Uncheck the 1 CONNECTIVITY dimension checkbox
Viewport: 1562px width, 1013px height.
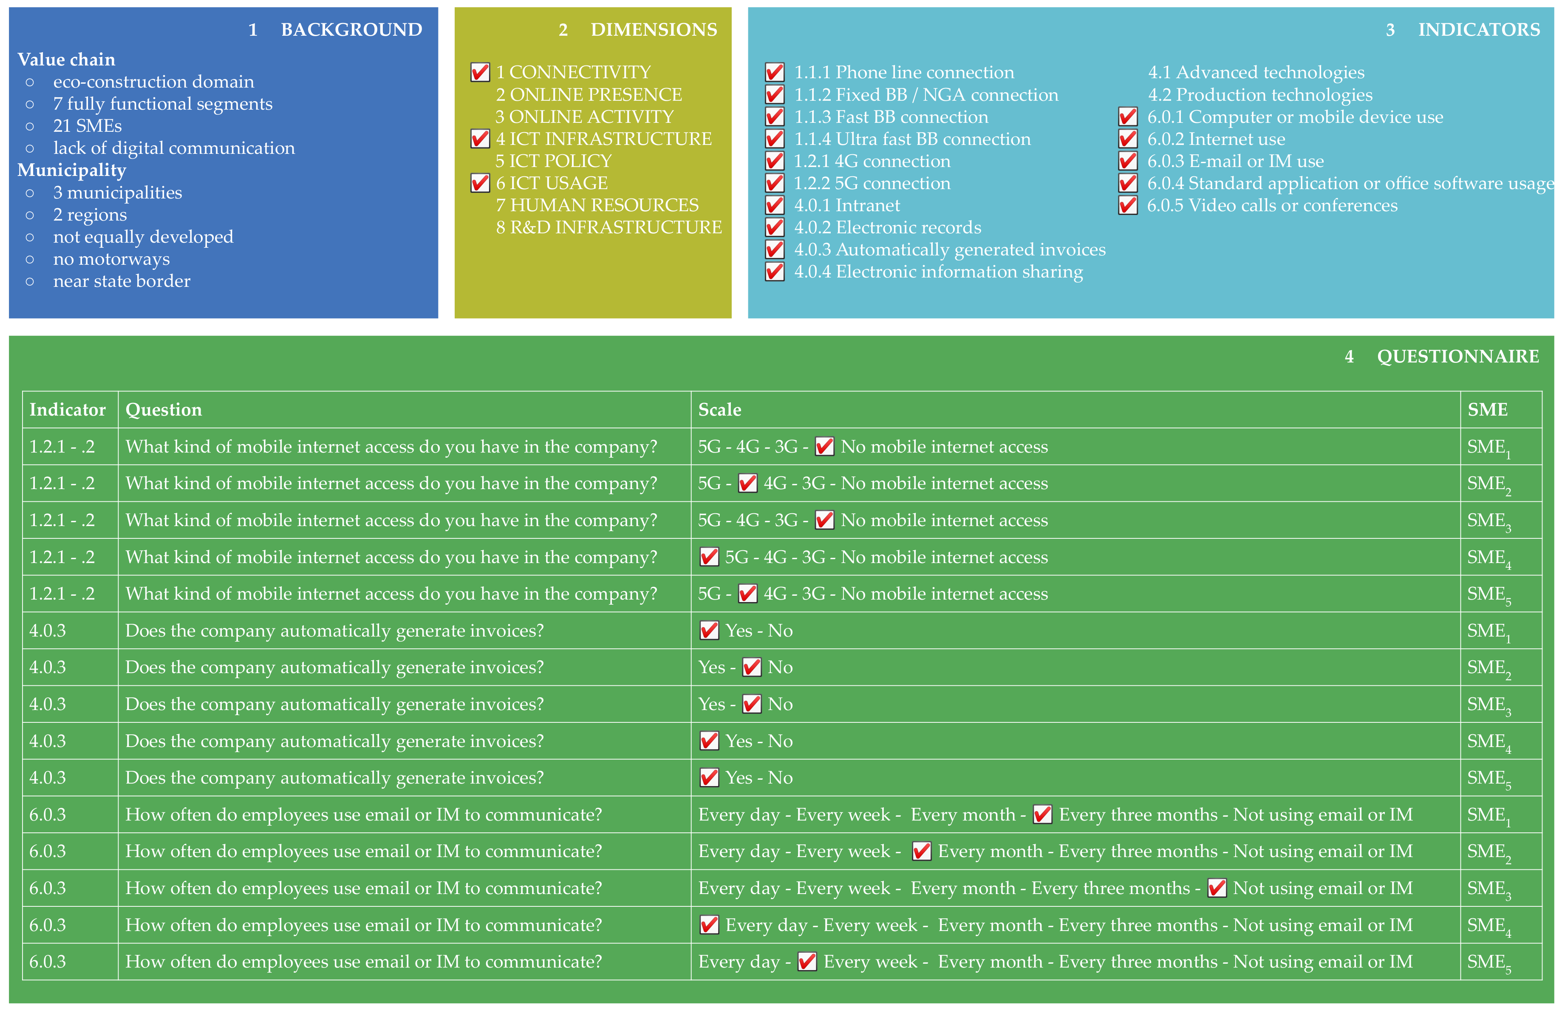coord(480,72)
